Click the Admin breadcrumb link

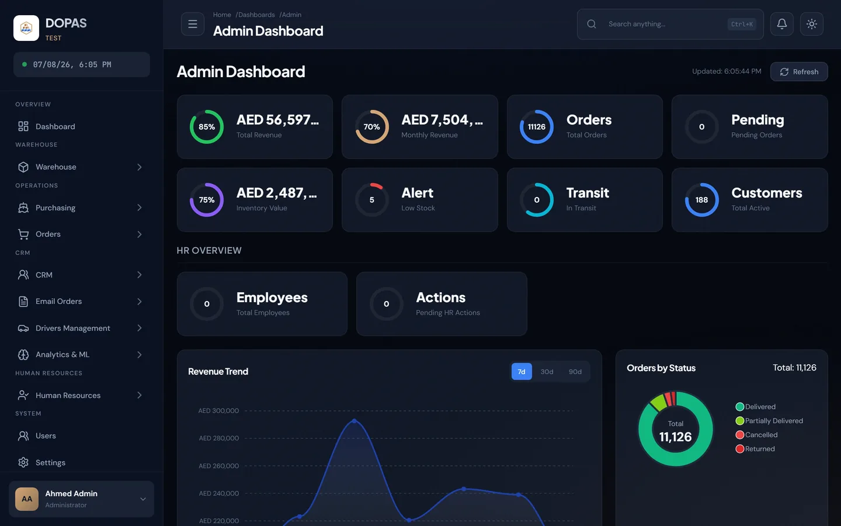[290, 15]
